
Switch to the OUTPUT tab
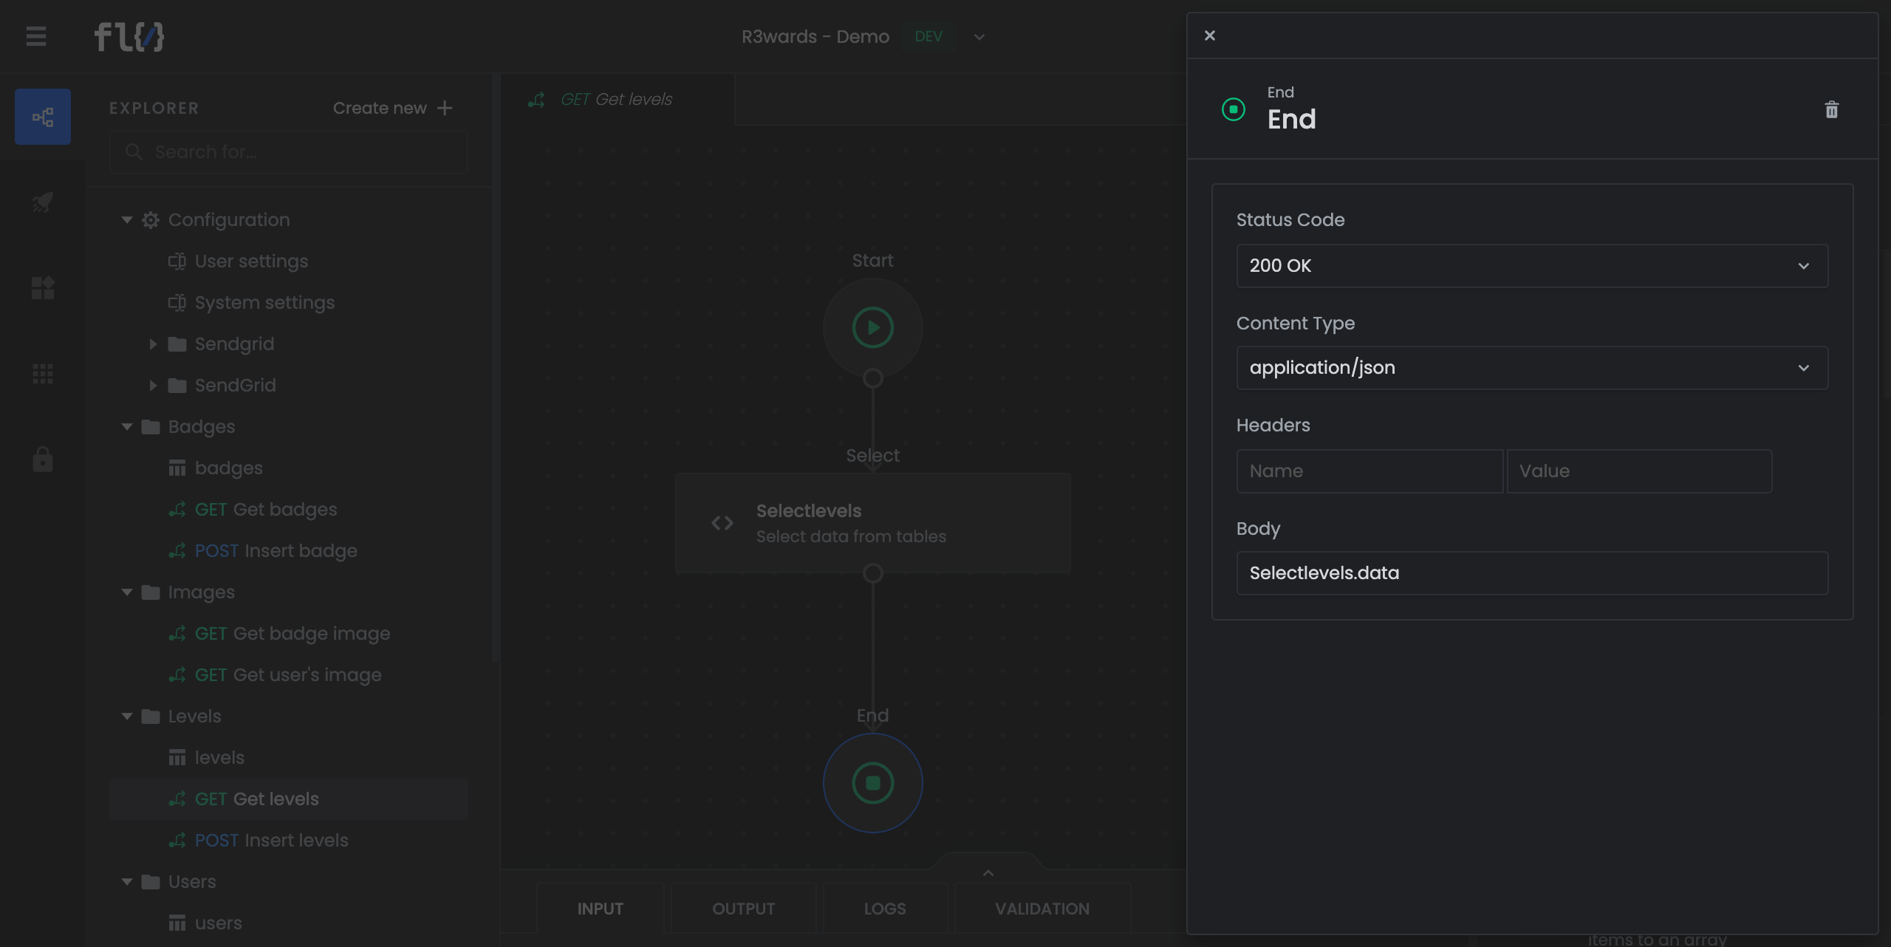(743, 909)
